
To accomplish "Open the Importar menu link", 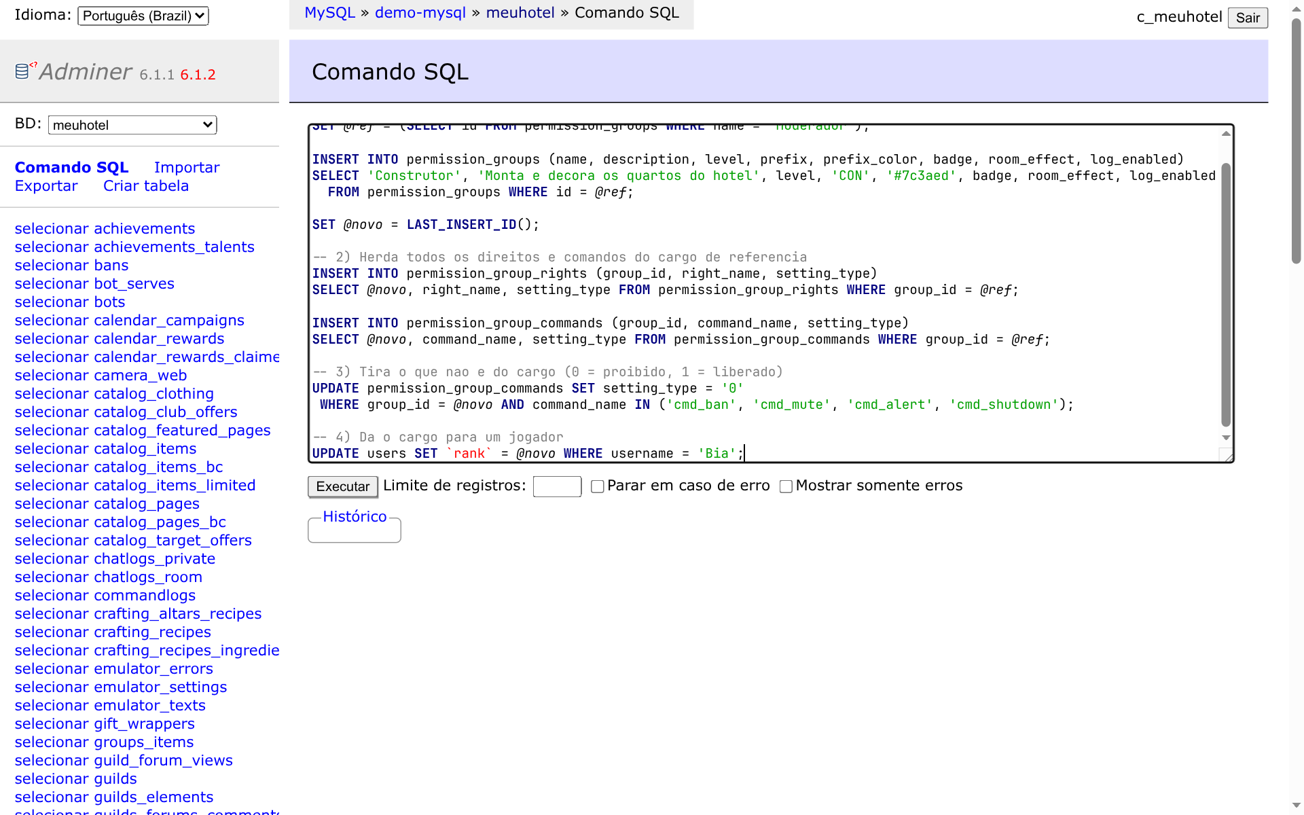I will tap(187, 167).
